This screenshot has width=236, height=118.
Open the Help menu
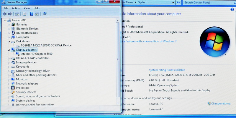point(36,8)
